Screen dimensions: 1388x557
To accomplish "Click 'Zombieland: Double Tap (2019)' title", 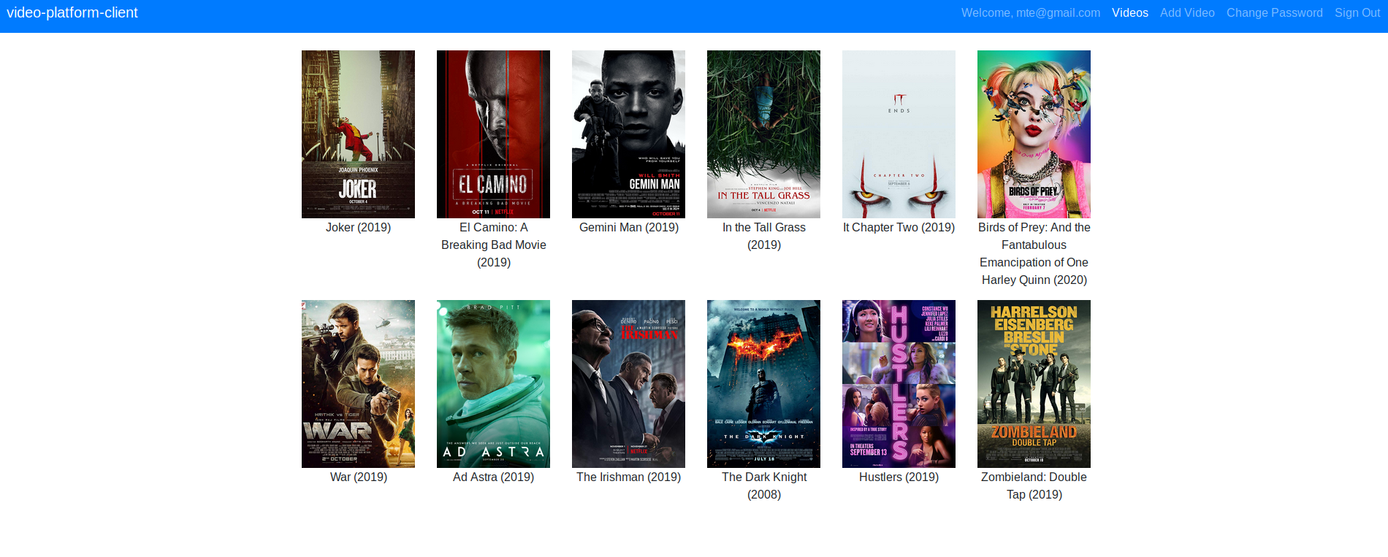I will click(1034, 486).
